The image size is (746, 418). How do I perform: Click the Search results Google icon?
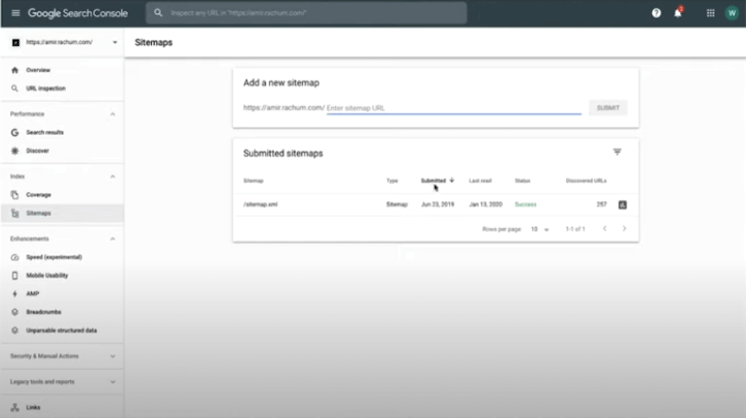[15, 132]
